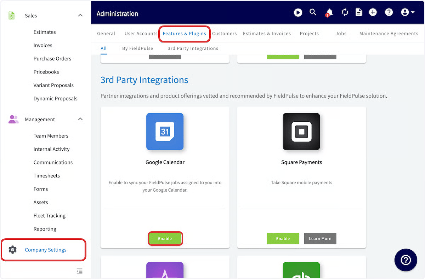This screenshot has width=425, height=279.
Task: Open the General tab
Action: tap(106, 34)
